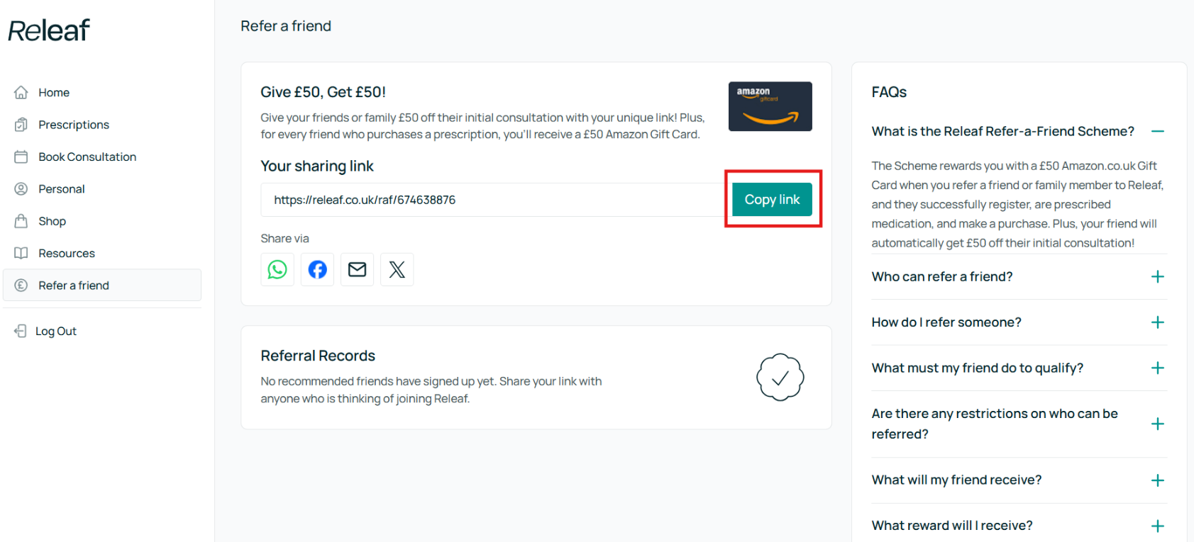Expand the 'How do I refer someone?' FAQ
1194x542 pixels.
point(1158,322)
